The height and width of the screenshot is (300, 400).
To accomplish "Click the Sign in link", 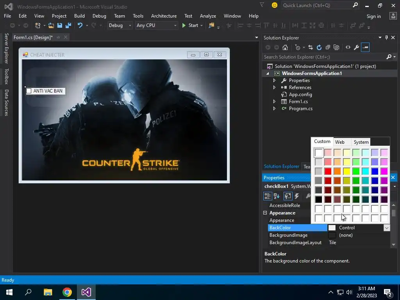I will pyautogui.click(x=373, y=16).
